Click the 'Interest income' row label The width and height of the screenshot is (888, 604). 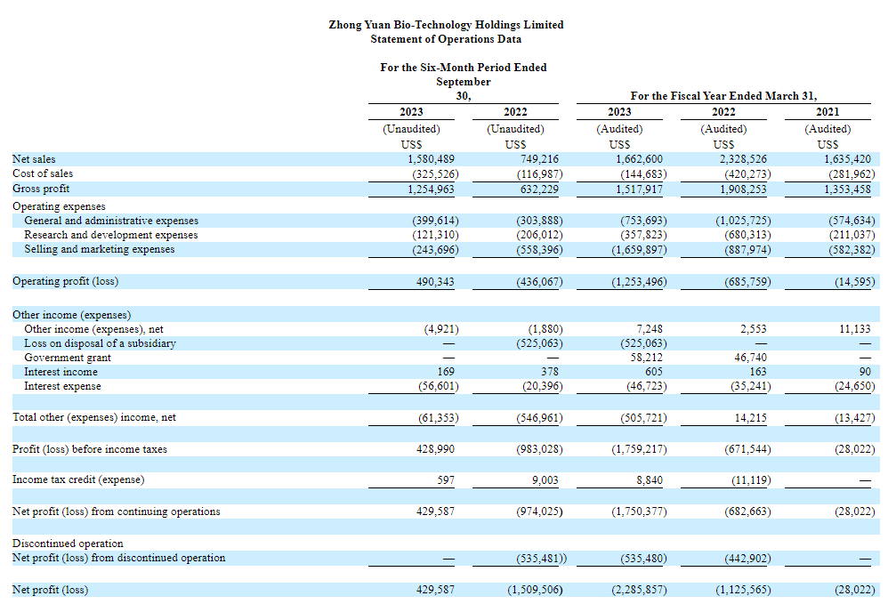(x=61, y=371)
